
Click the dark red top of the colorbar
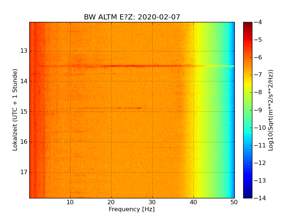[x=248, y=25]
